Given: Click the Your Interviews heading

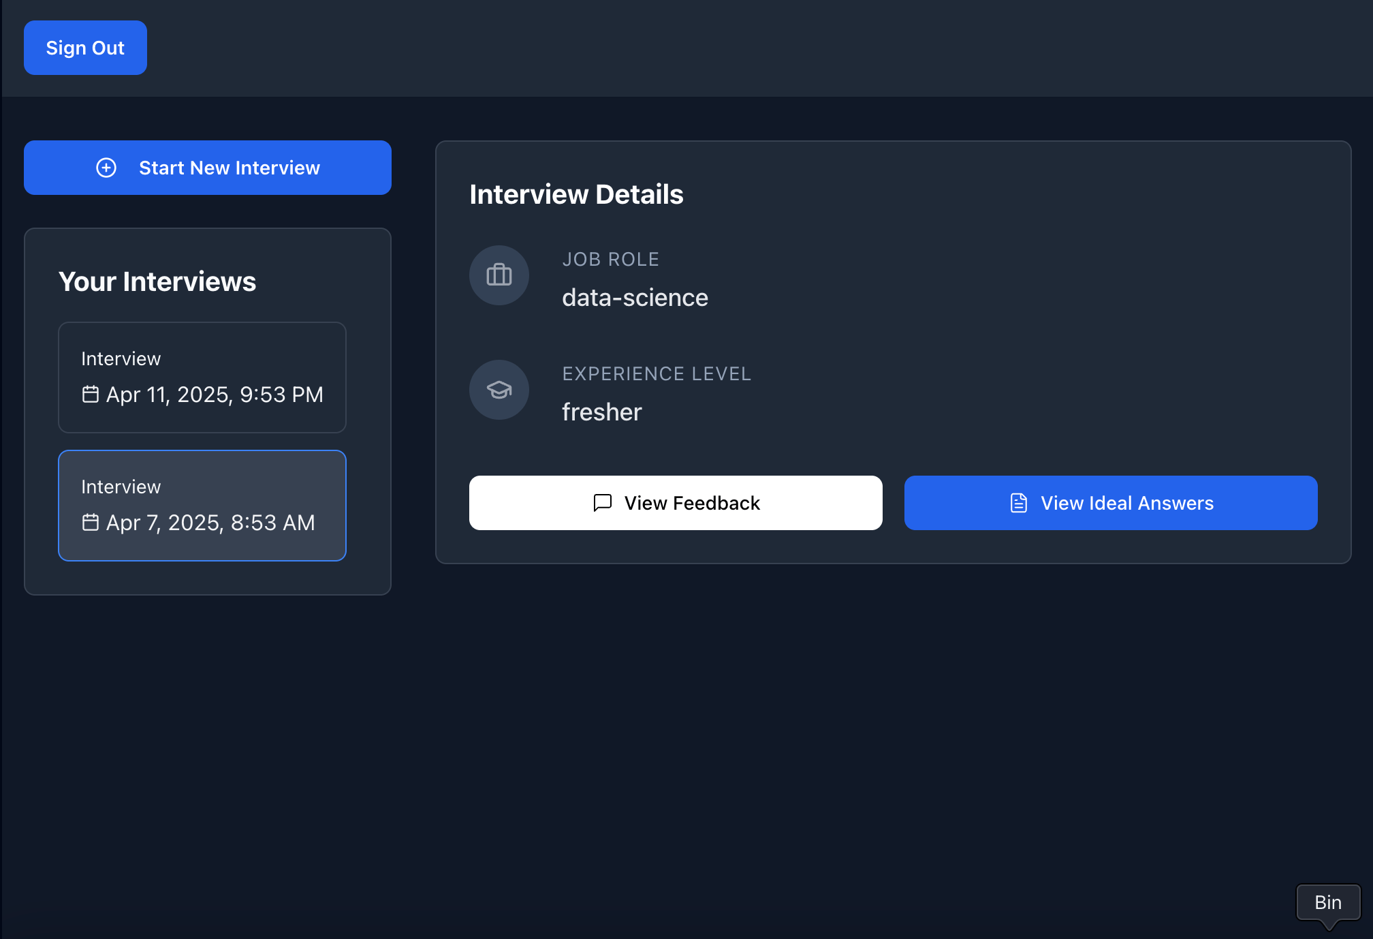Looking at the screenshot, I should (x=157, y=281).
